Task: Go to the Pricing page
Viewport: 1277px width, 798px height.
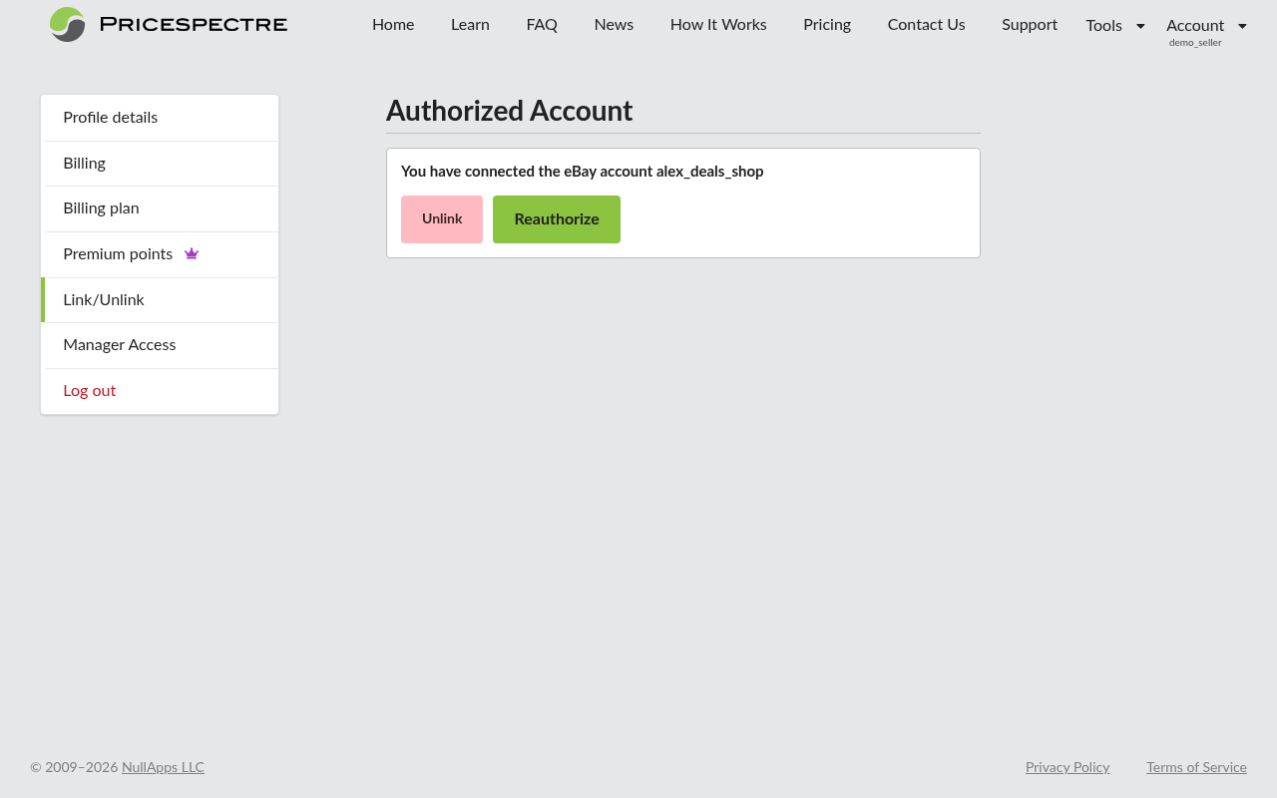Action: pos(826,24)
